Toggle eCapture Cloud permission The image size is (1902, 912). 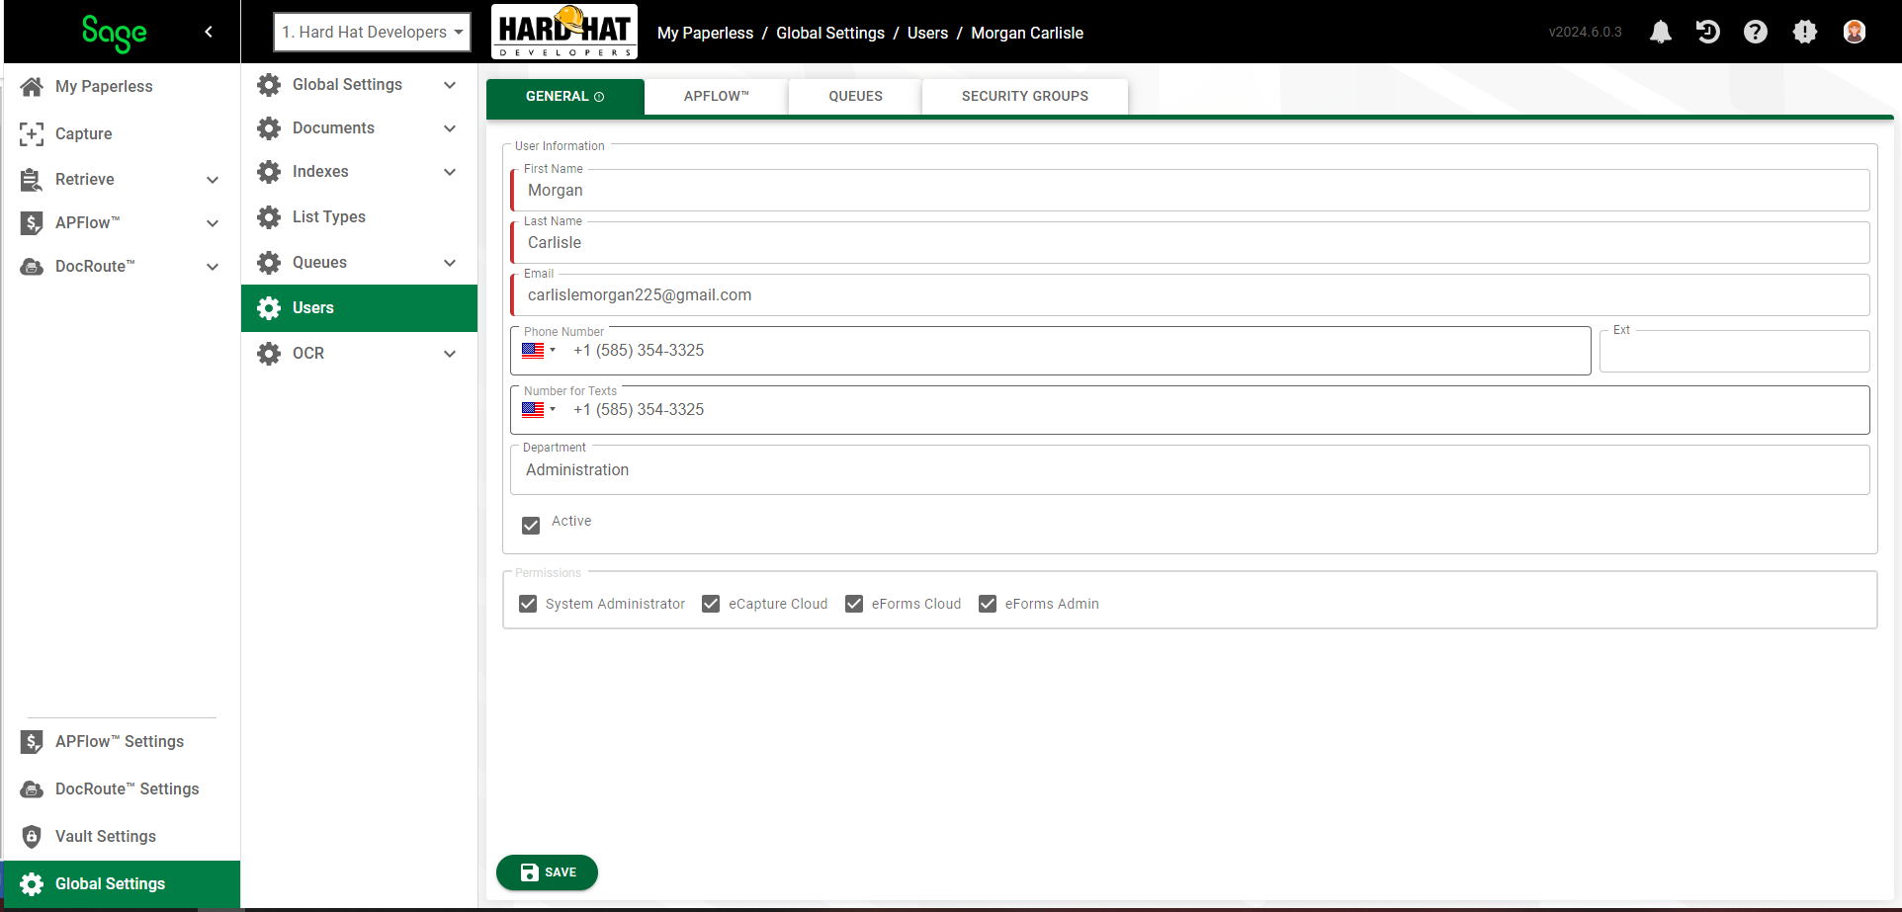(x=711, y=604)
